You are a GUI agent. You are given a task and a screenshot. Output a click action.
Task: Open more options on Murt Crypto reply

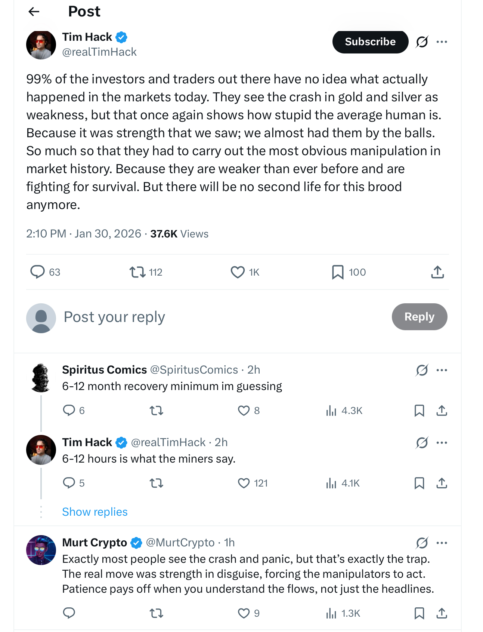point(442,543)
